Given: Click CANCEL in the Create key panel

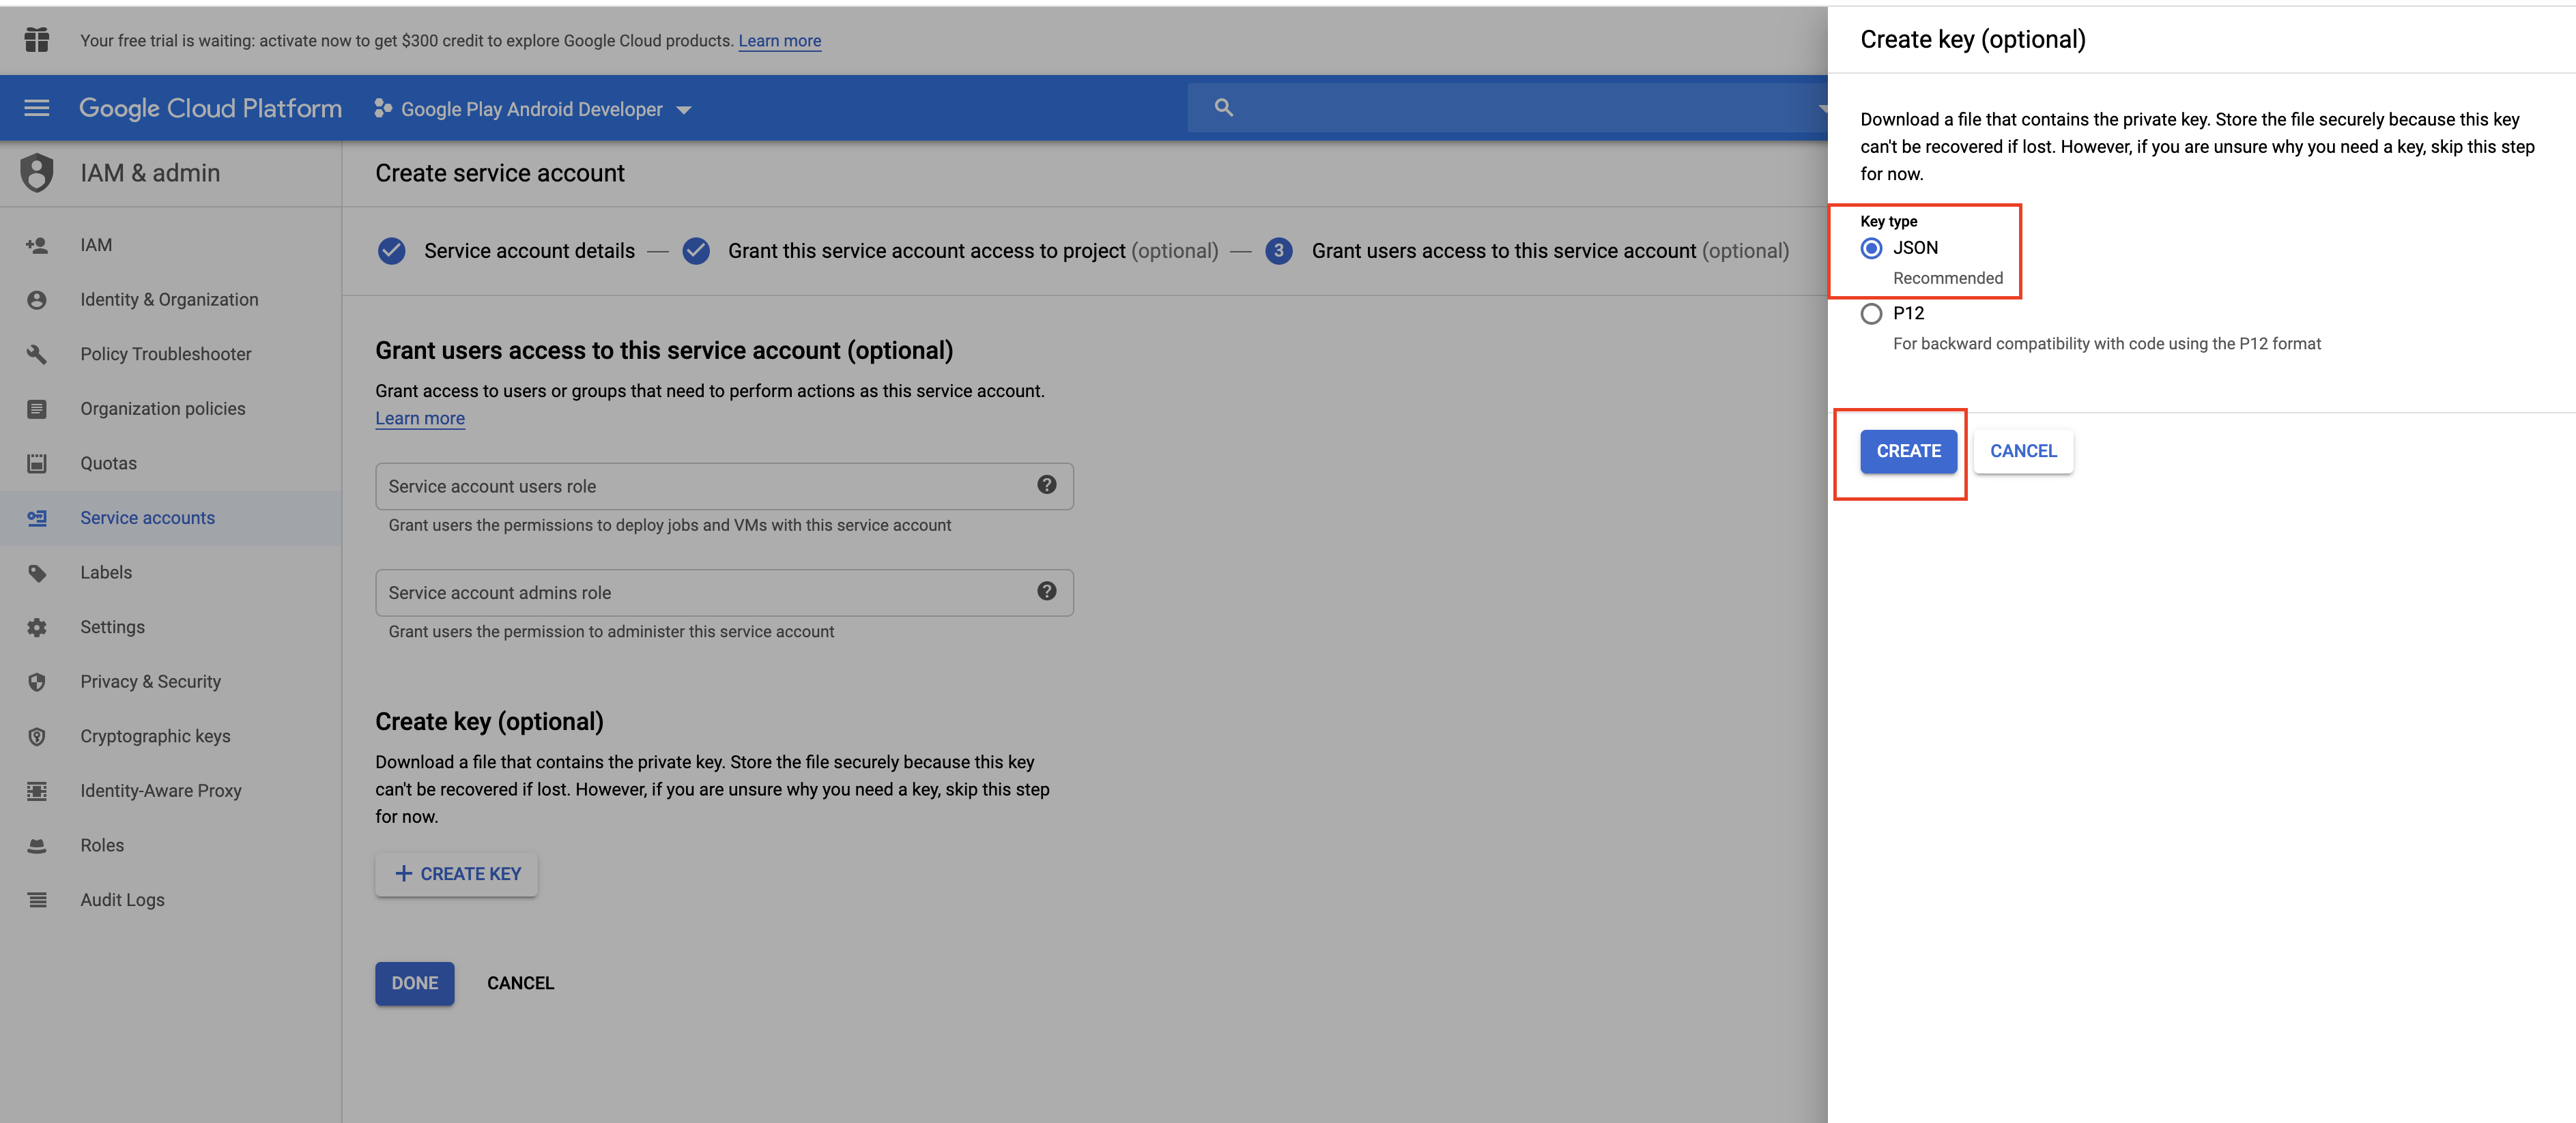Looking at the screenshot, I should (x=2023, y=452).
